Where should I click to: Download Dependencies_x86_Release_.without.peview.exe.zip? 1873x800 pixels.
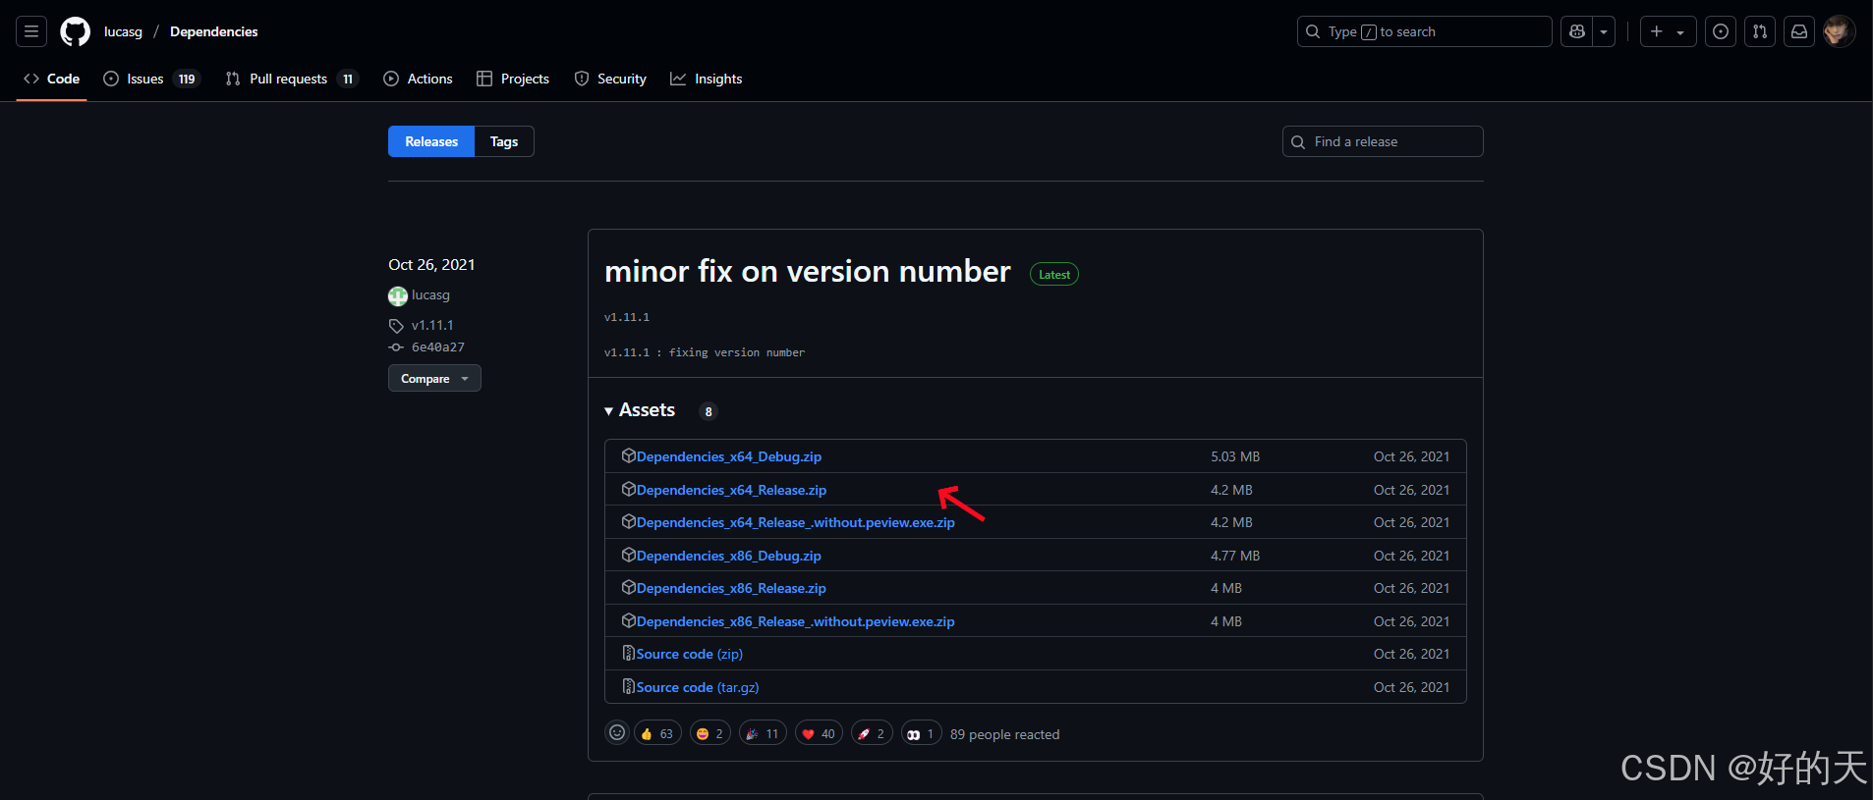click(795, 621)
